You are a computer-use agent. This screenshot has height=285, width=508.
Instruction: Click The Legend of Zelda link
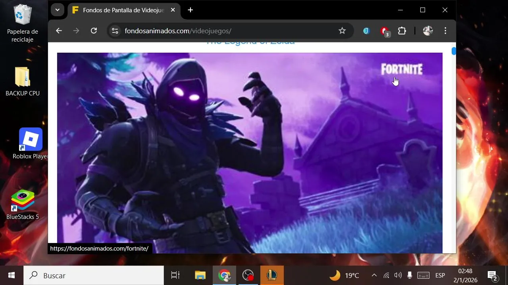[250, 42]
